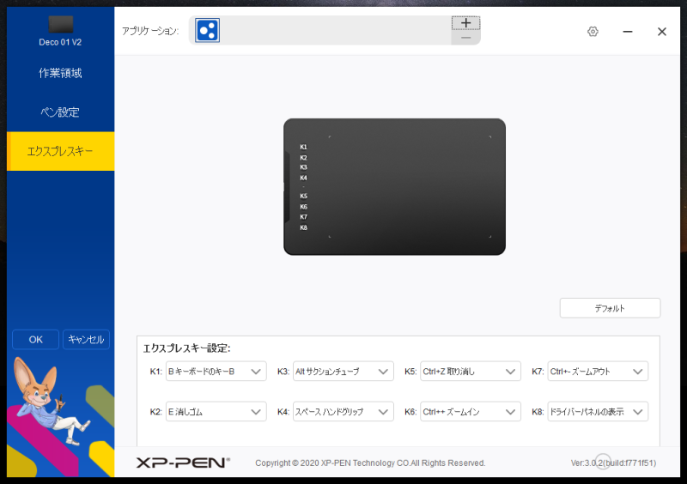Select K1 key on the tablet image
This screenshot has height=484, width=687.
[x=304, y=147]
